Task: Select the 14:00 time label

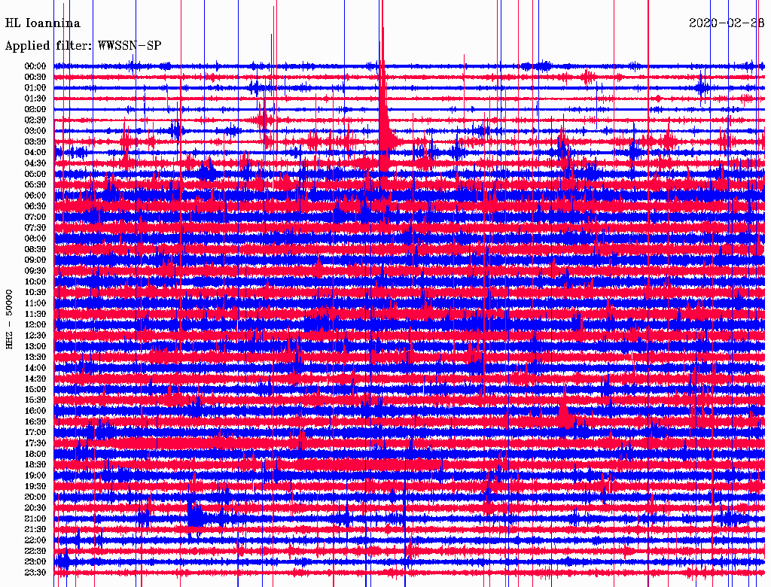Action: click(35, 368)
